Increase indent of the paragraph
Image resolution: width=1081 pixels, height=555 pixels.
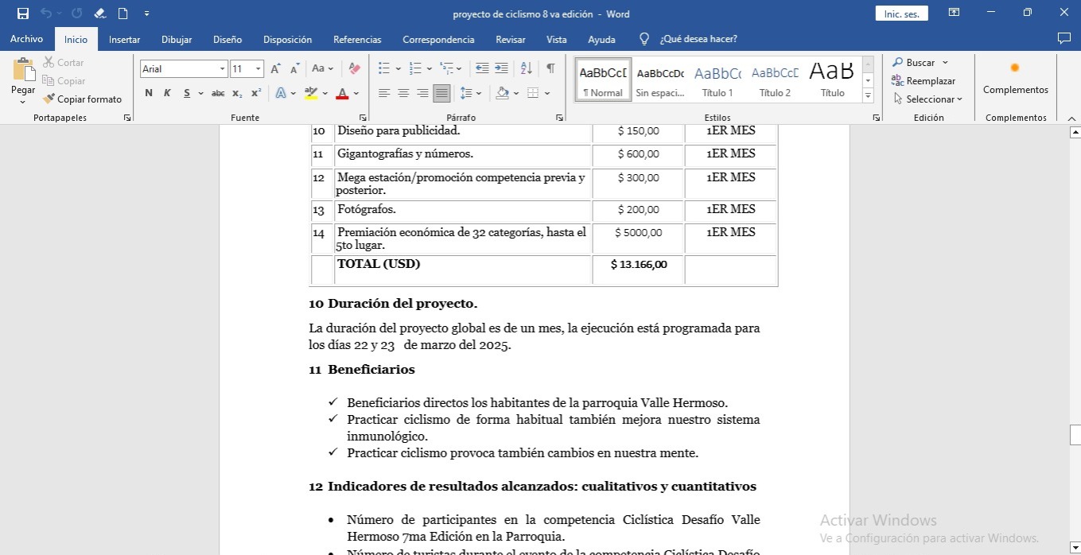point(501,68)
